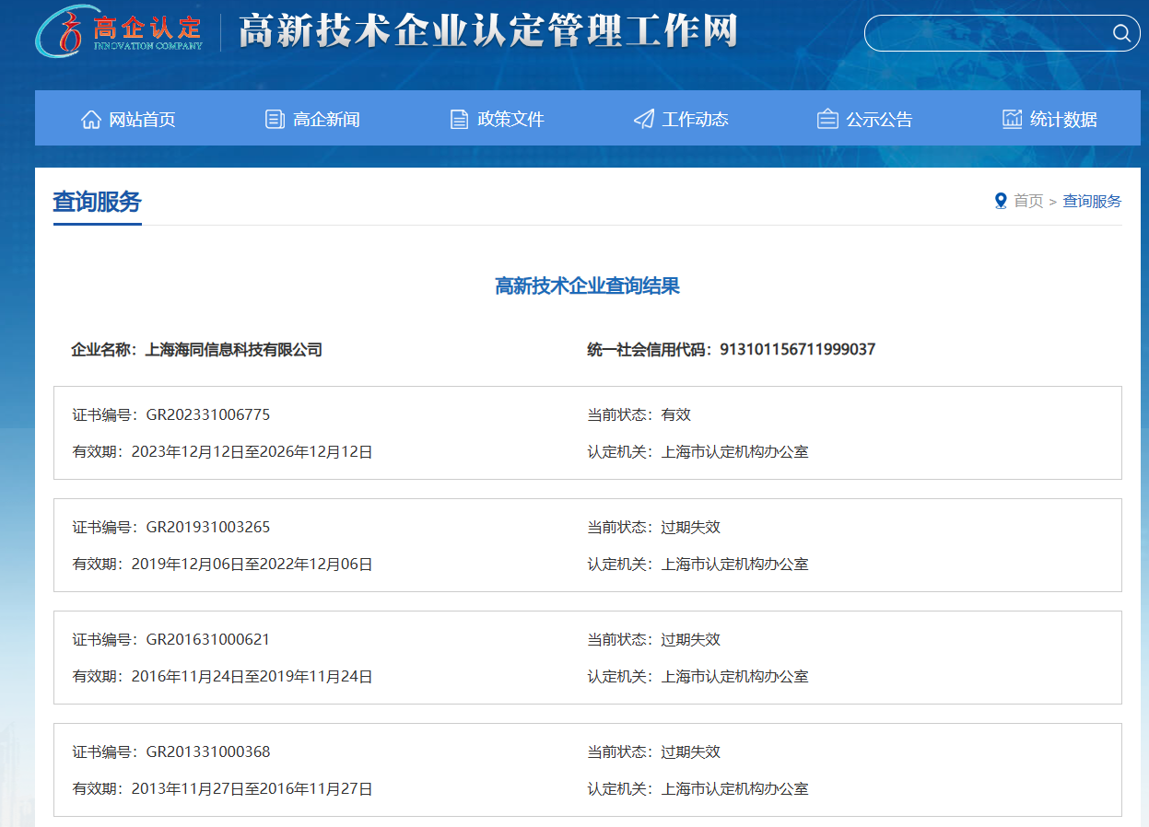This screenshot has height=827, width=1149.
Task: Click the home icon beside 网站首页
Action: pos(91,119)
